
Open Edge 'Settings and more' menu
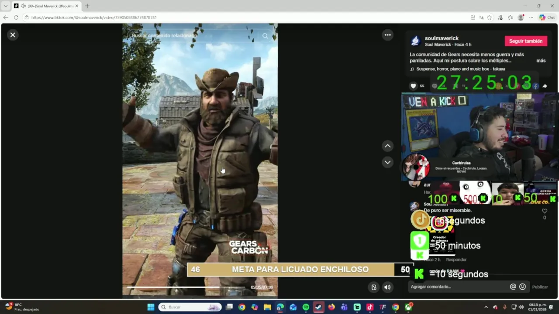tap(531, 17)
